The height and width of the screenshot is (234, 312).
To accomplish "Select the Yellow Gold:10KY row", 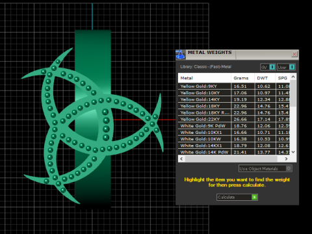I will [x=234, y=93].
